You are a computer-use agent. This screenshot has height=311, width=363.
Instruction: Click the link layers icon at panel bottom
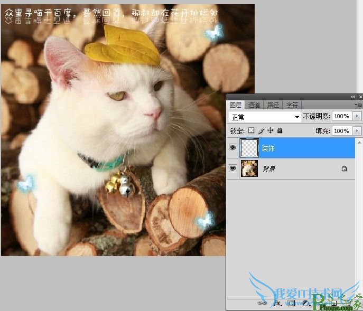pyautogui.click(x=262, y=303)
